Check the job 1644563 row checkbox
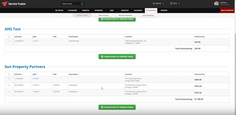 [x=9, y=92]
